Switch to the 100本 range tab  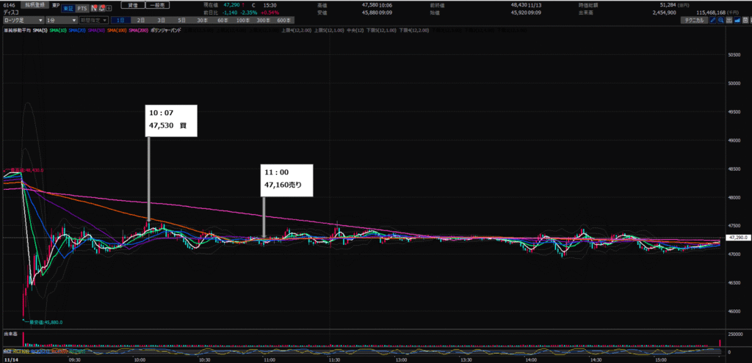click(x=242, y=21)
